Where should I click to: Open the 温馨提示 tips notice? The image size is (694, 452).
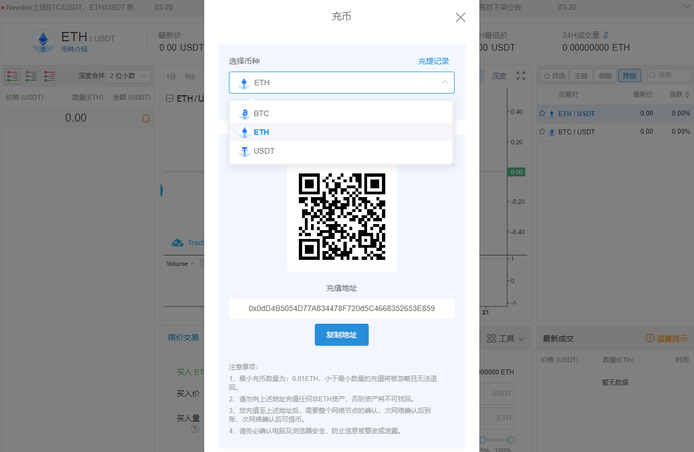pos(667,339)
